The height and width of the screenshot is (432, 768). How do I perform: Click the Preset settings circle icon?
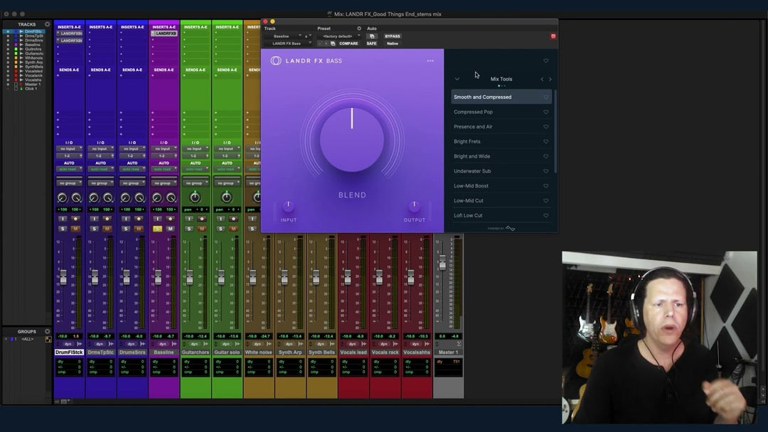358,28
